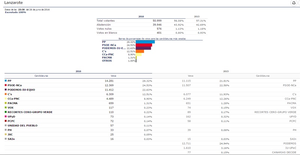
Task: Click the print icon in top-right corner
Action: tap(294, 3)
